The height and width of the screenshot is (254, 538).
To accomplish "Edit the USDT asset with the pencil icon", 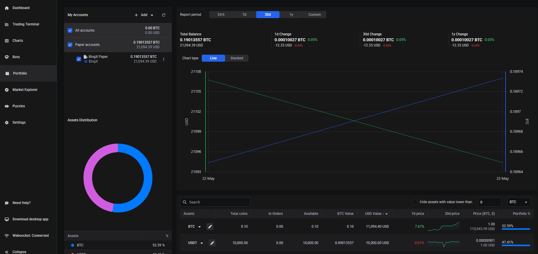I will [x=212, y=243].
